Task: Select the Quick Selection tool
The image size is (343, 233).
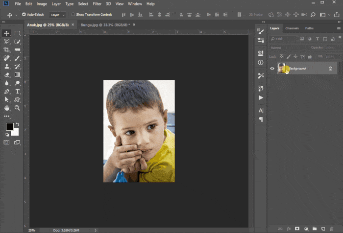Action: tap(17, 42)
